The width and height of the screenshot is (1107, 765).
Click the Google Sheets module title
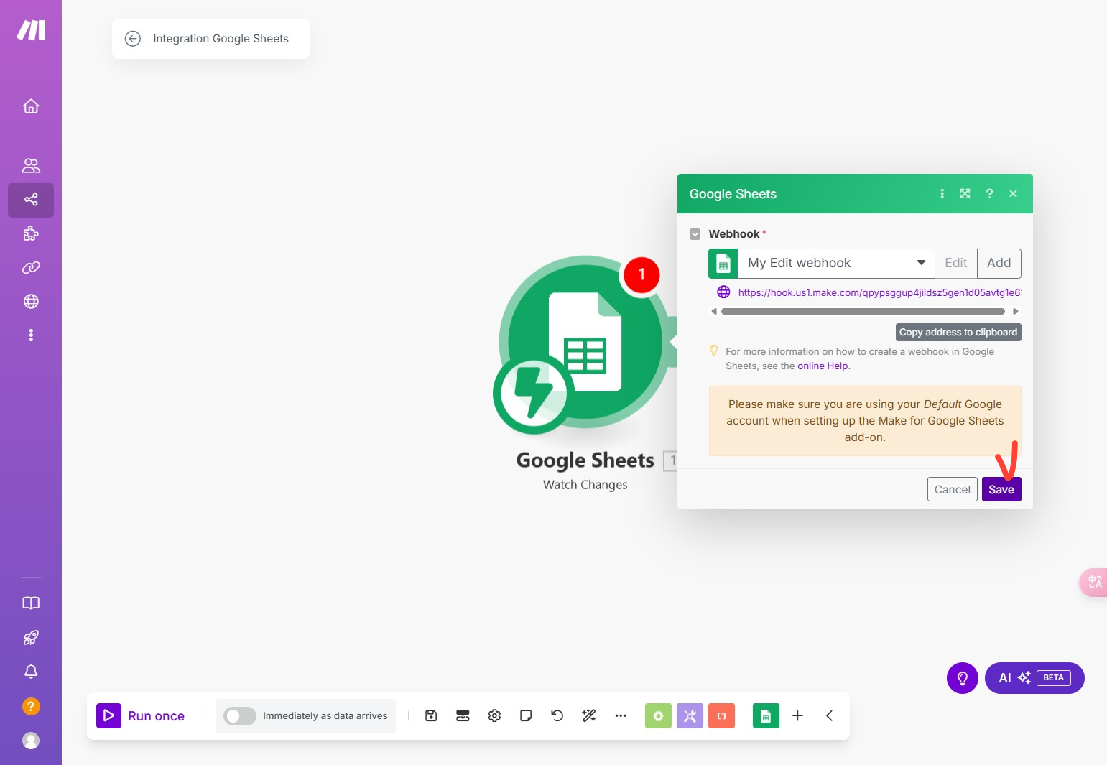[585, 460]
